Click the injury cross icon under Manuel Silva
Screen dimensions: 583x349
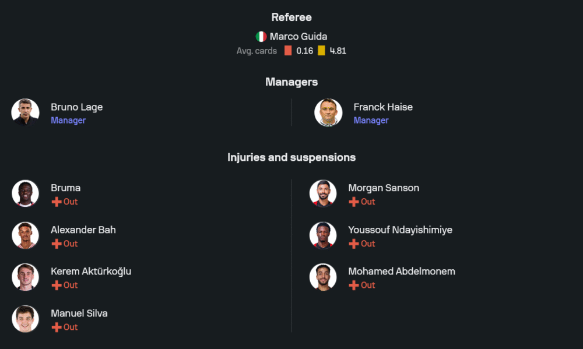57,327
